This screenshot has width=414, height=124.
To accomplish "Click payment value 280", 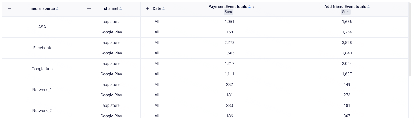I will 229,106.
